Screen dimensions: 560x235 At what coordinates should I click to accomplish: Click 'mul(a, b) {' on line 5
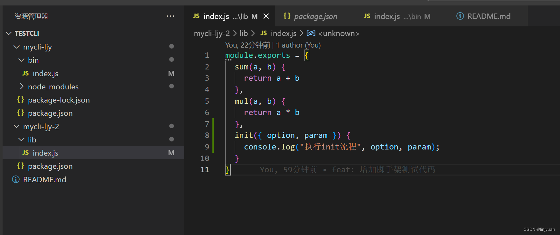pos(260,101)
